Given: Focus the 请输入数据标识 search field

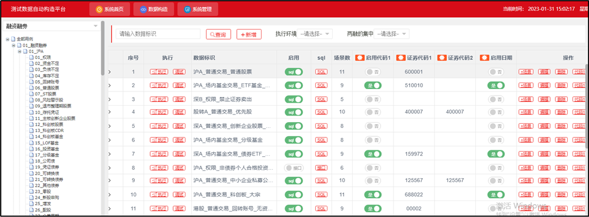Looking at the screenshot, I should [158, 34].
